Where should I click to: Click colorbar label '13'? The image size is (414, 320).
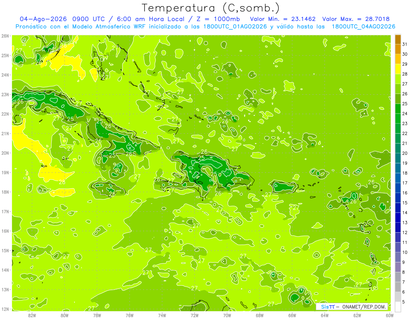(405, 222)
